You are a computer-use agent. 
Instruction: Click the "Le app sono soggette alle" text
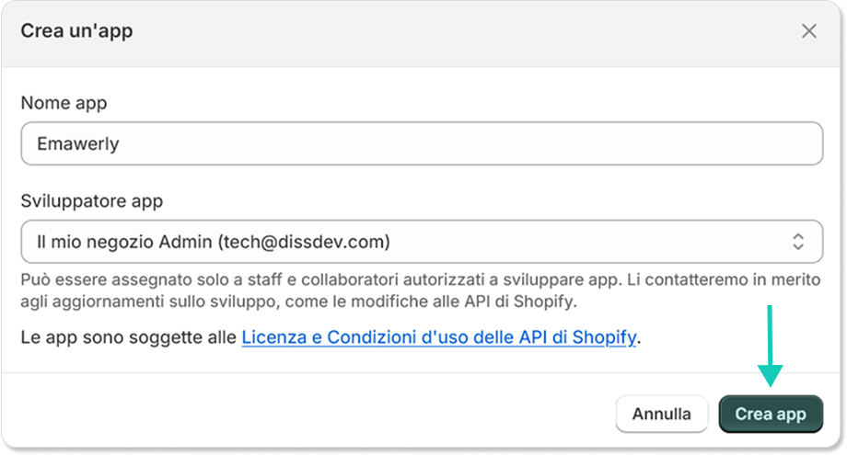129,337
